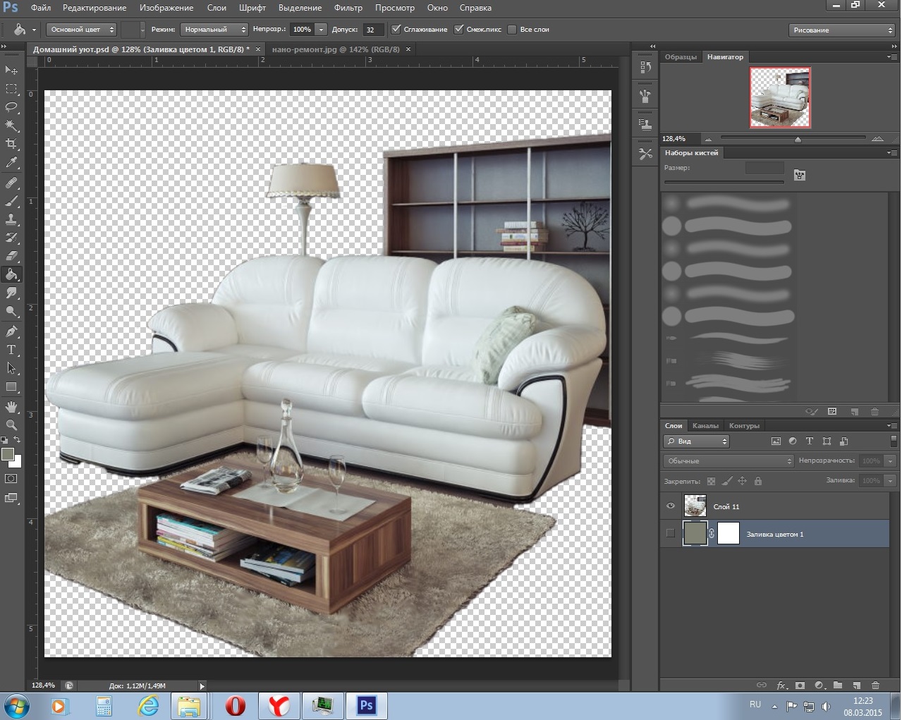This screenshot has height=720, width=902.
Task: Add a layer mask
Action: point(800,685)
